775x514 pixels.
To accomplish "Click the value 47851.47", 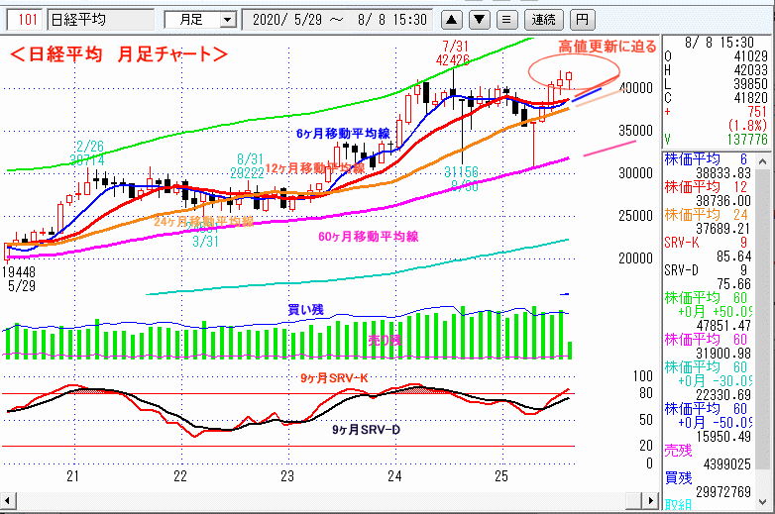I will click(x=723, y=326).
